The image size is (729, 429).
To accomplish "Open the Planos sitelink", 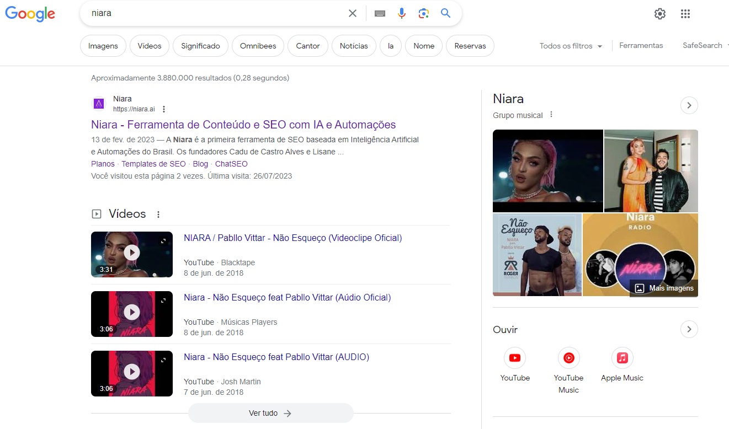I will click(103, 164).
